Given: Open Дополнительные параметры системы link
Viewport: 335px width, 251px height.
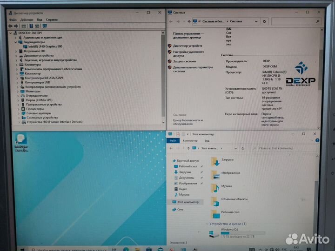Looking at the screenshot, I should pos(193,69).
